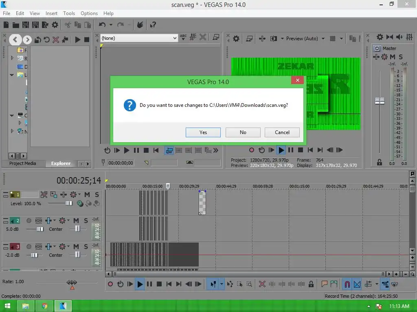Adjust the Master volume fader
The width and height of the screenshot is (417, 312).
point(380,101)
